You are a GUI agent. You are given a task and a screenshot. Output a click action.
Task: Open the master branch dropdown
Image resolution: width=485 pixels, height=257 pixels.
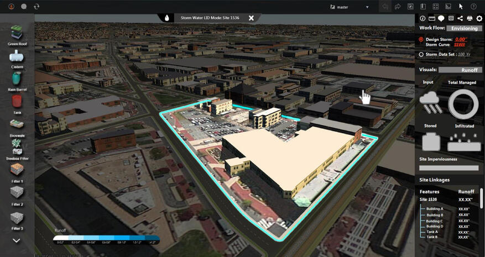click(x=350, y=7)
